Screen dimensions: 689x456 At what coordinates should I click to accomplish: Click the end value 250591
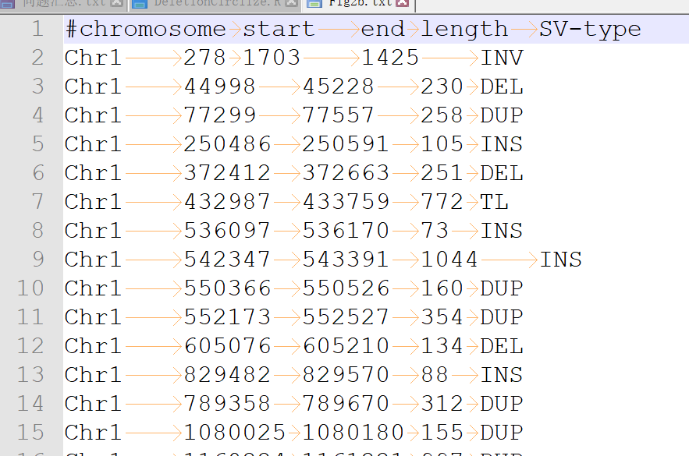[x=346, y=144]
